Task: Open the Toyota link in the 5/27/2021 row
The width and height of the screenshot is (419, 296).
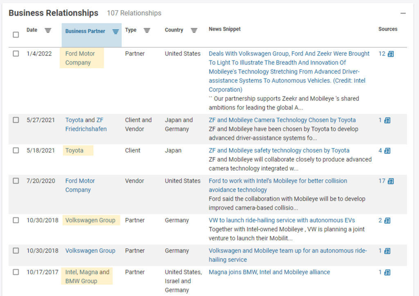Action: coord(74,120)
